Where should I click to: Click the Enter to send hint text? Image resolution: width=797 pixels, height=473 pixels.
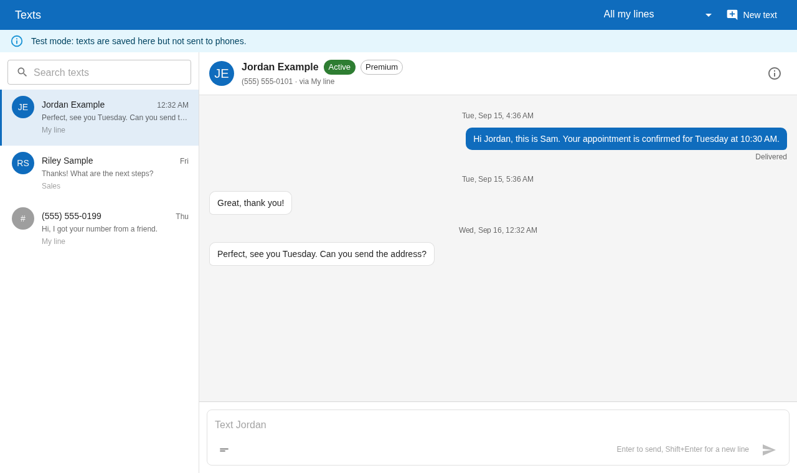pos(682,449)
